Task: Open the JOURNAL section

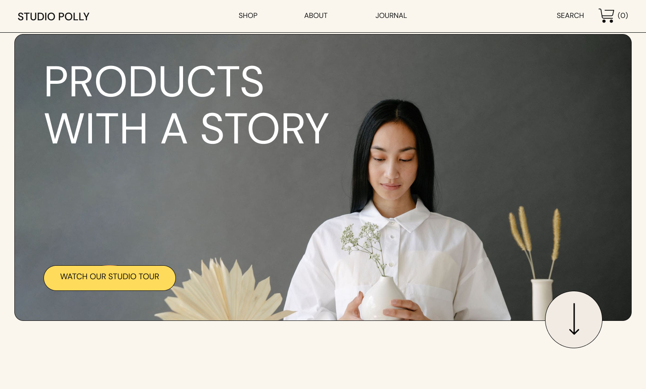Action: click(x=391, y=16)
